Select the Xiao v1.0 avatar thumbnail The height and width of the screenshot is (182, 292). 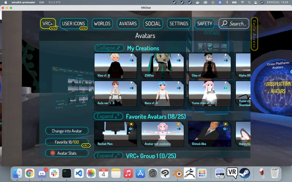coord(115,66)
